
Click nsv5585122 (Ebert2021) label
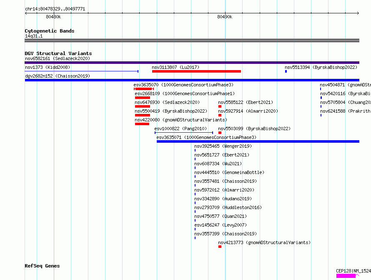coord(246,102)
